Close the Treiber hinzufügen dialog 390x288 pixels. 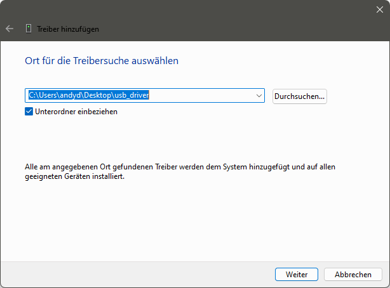coord(380,10)
